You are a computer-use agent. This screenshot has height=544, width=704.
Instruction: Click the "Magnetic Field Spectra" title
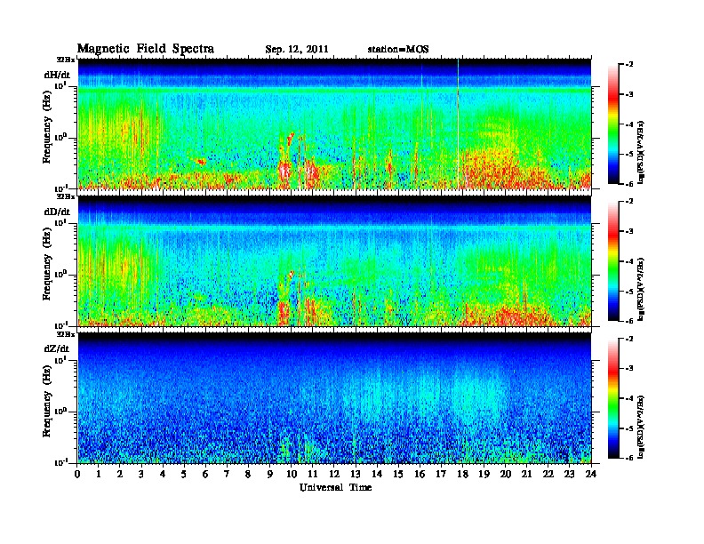146,49
